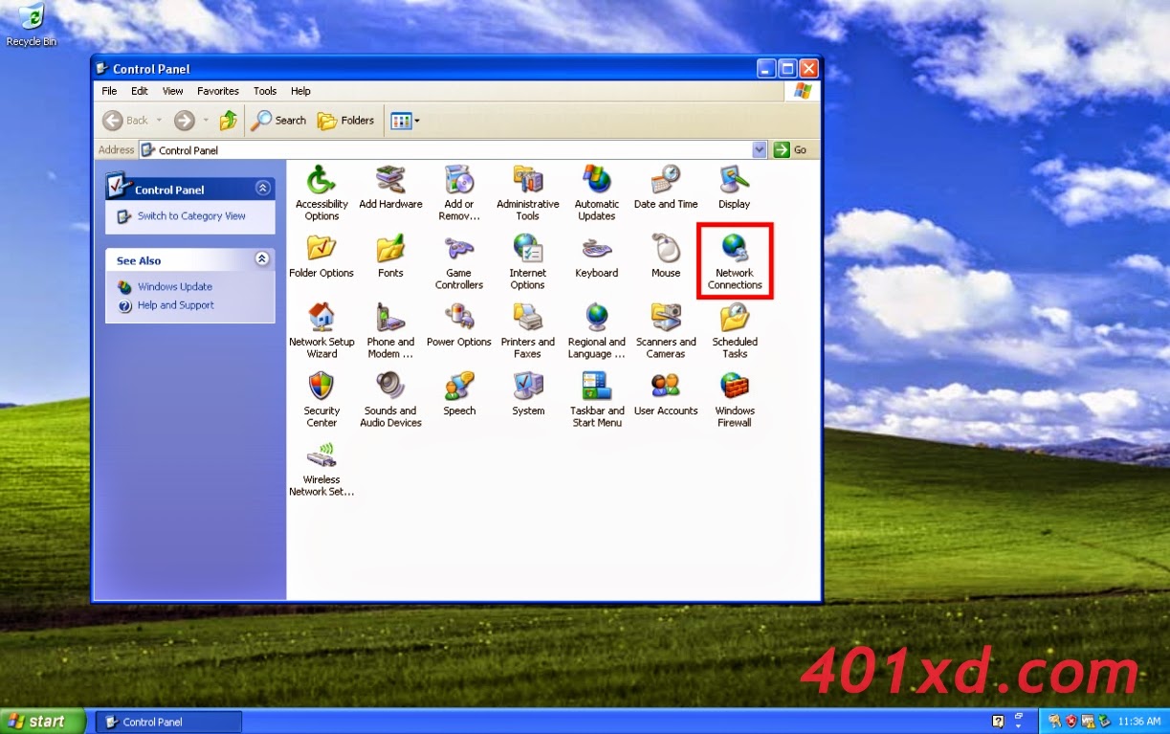Open Help and Support link

[176, 305]
